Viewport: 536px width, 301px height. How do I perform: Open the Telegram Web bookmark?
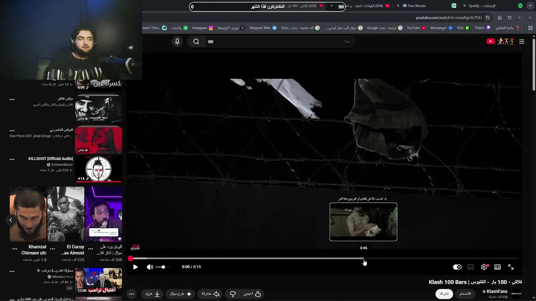[263, 28]
